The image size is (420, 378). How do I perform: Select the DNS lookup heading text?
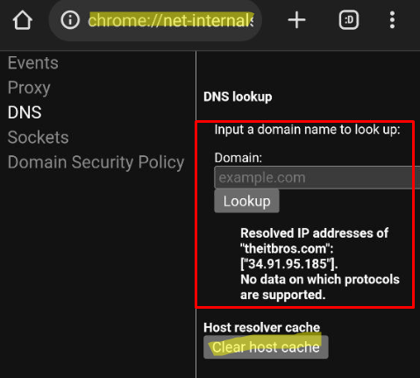coord(238,96)
